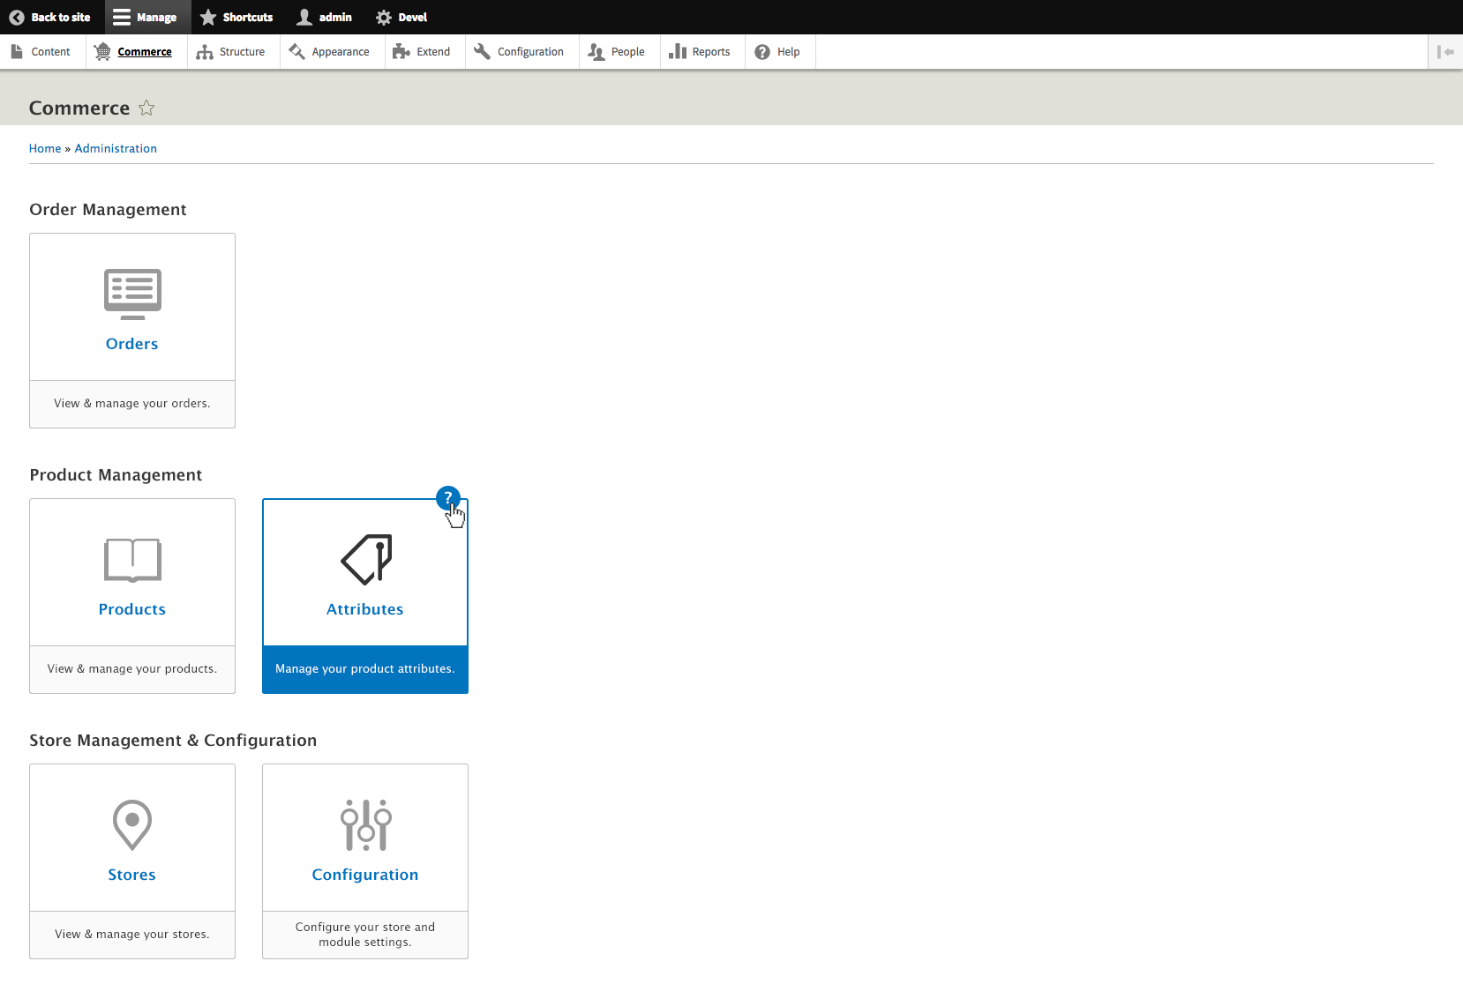This screenshot has width=1463, height=1006.
Task: Open the Structure menu item
Action: click(230, 52)
